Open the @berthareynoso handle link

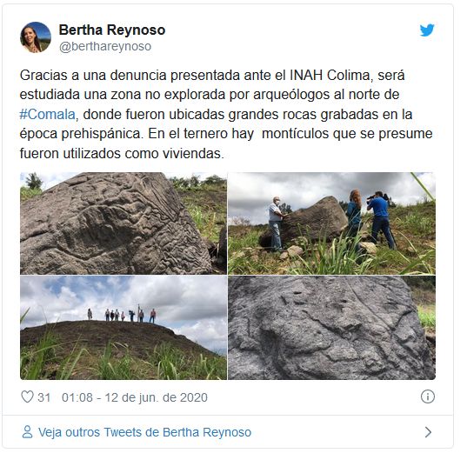tap(105, 46)
